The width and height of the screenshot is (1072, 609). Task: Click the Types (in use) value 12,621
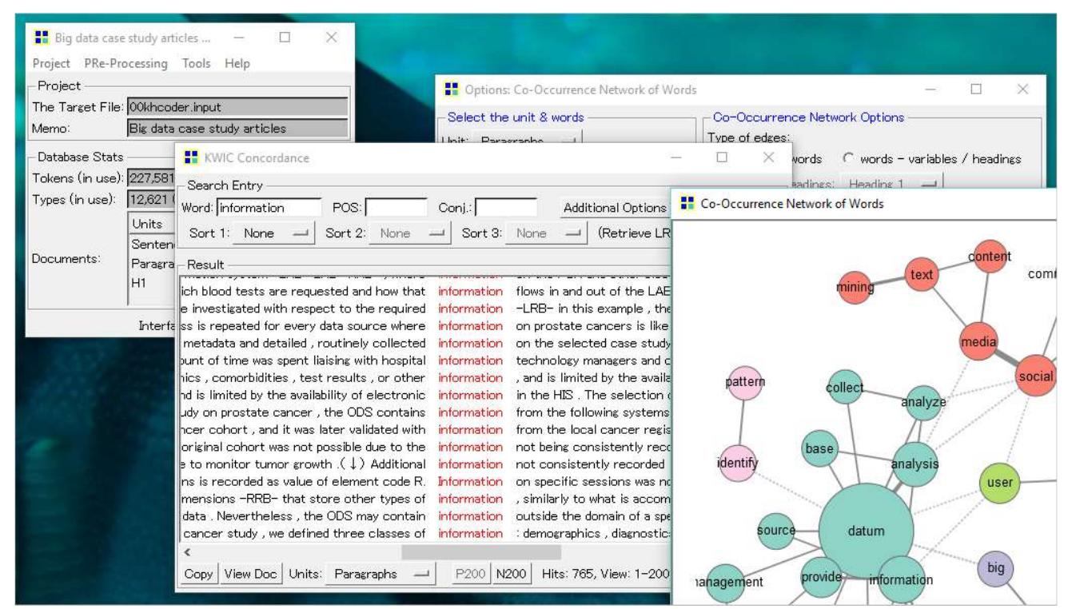coord(150,199)
